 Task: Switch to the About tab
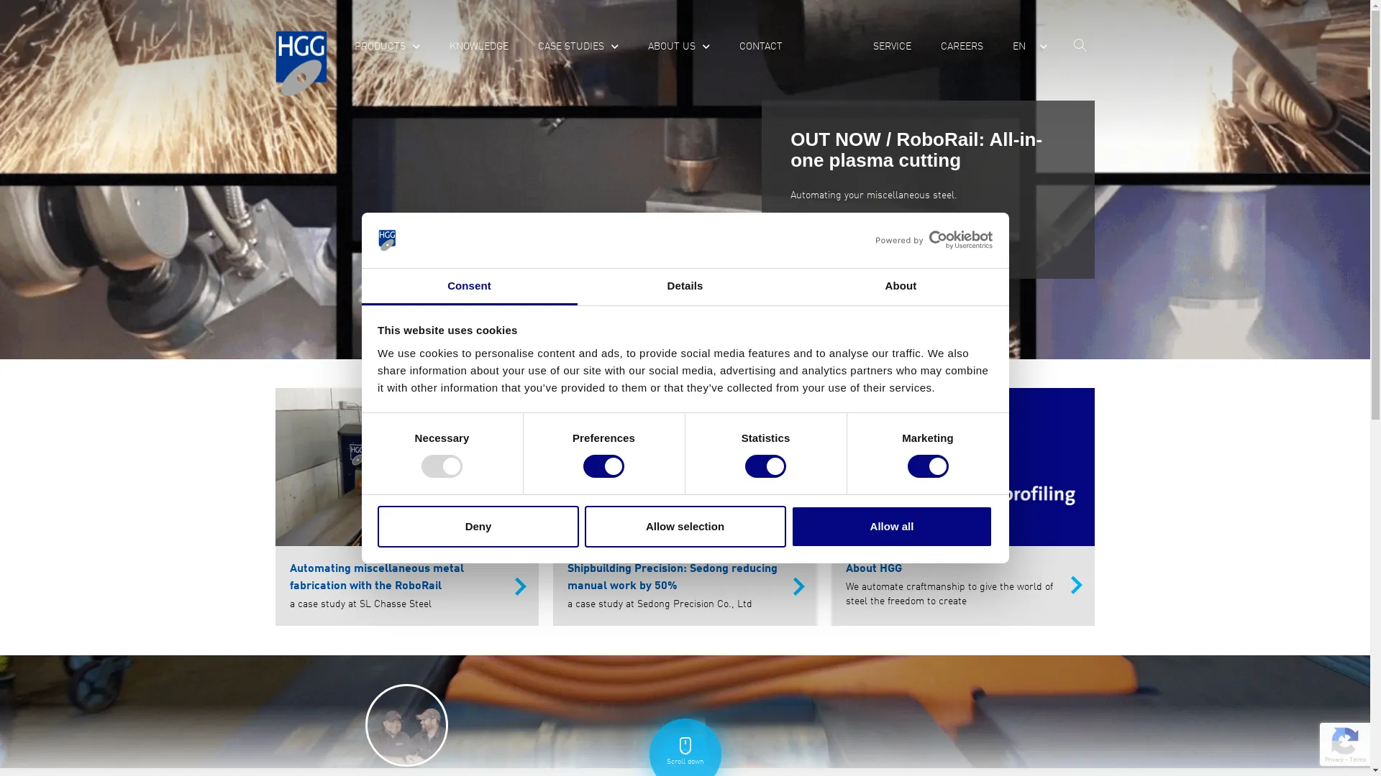tap(900, 286)
